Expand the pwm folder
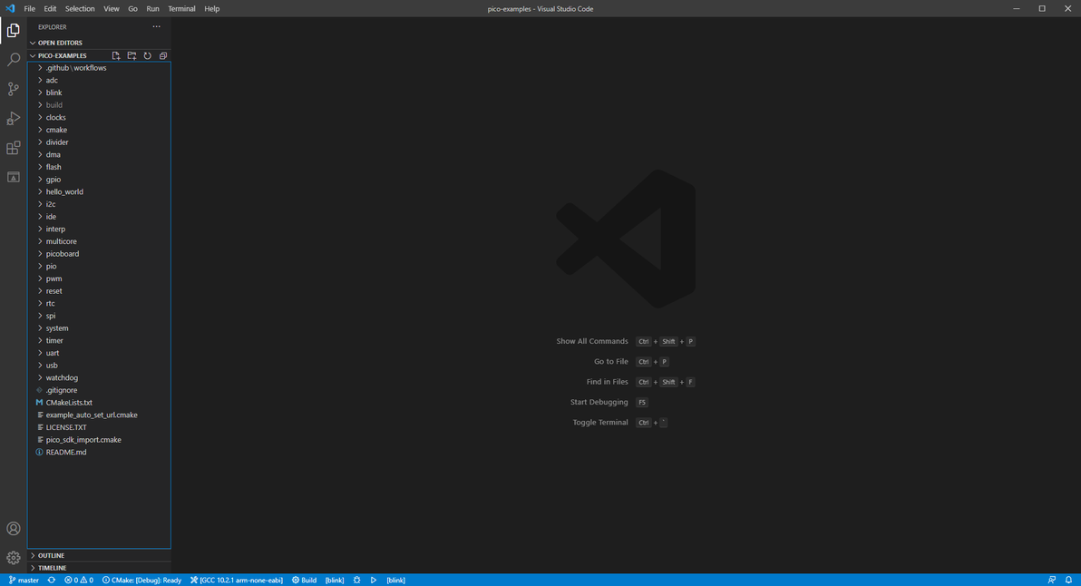 click(99, 279)
